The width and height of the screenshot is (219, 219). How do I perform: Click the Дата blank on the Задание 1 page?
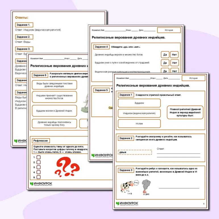174,78
